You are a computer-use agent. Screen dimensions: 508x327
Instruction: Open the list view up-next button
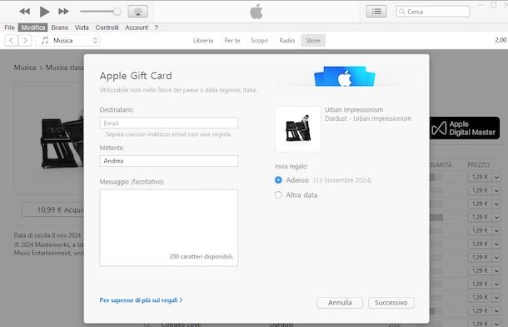pyautogui.click(x=376, y=12)
